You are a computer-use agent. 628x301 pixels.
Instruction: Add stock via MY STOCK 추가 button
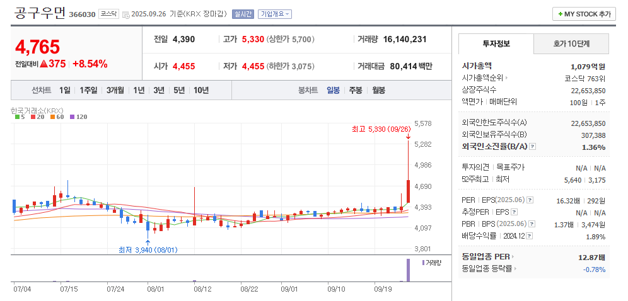click(x=584, y=14)
